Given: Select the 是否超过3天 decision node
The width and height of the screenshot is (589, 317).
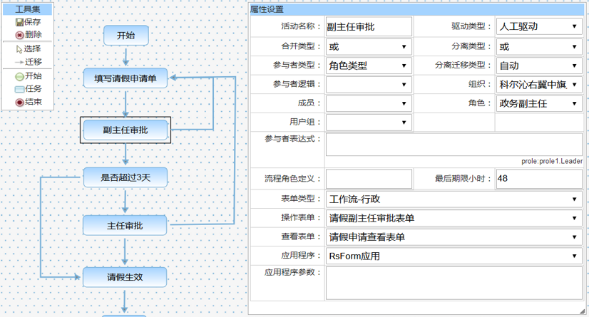Looking at the screenshot, I should tap(126, 177).
